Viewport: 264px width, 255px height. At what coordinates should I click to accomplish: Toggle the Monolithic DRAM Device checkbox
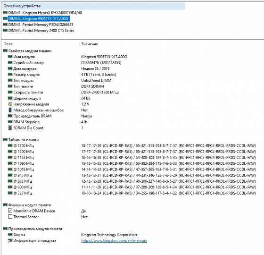[x=10, y=211]
